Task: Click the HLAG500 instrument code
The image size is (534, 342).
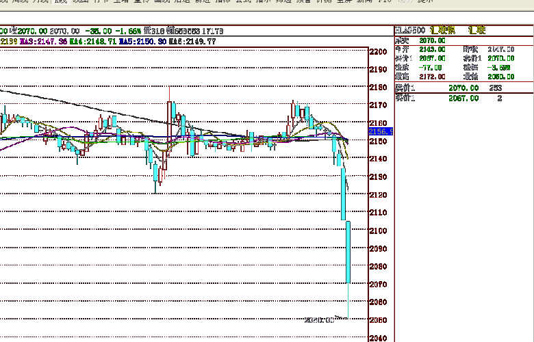Action: (x=410, y=30)
